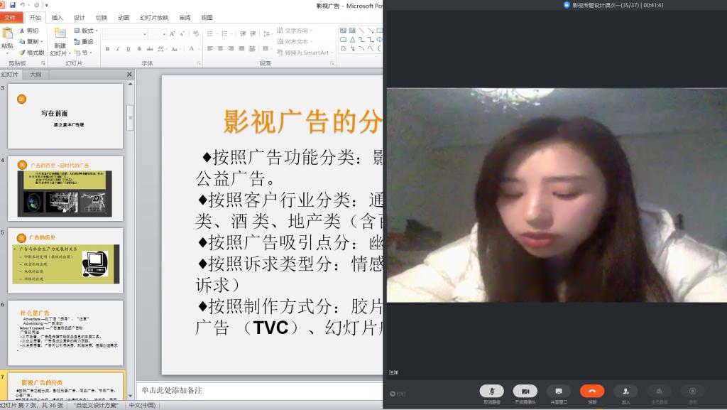Image resolution: width=727 pixels, height=410 pixels.
Task: Open the font name combo box dropdown
Action: pos(145,34)
